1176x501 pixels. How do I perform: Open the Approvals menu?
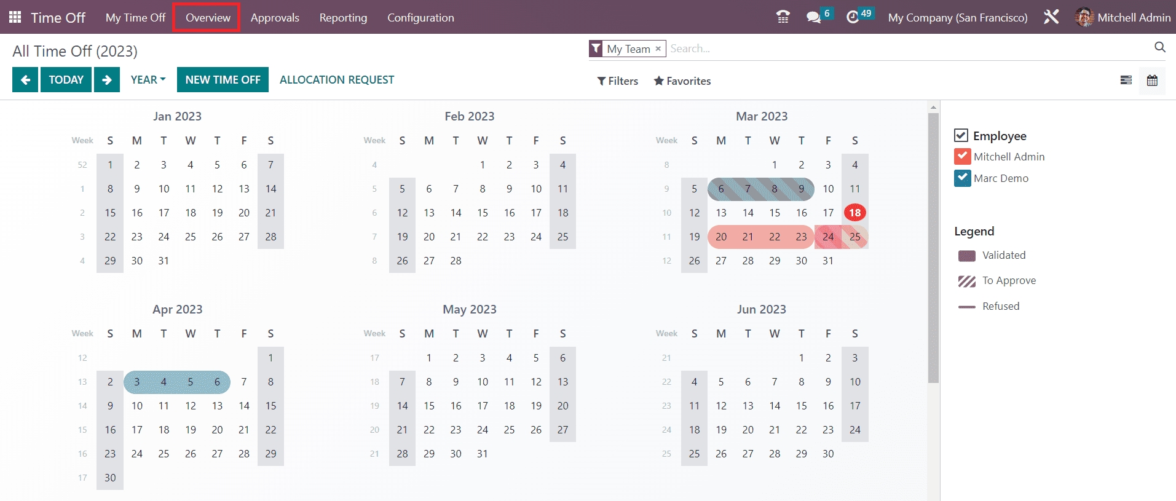coord(275,18)
